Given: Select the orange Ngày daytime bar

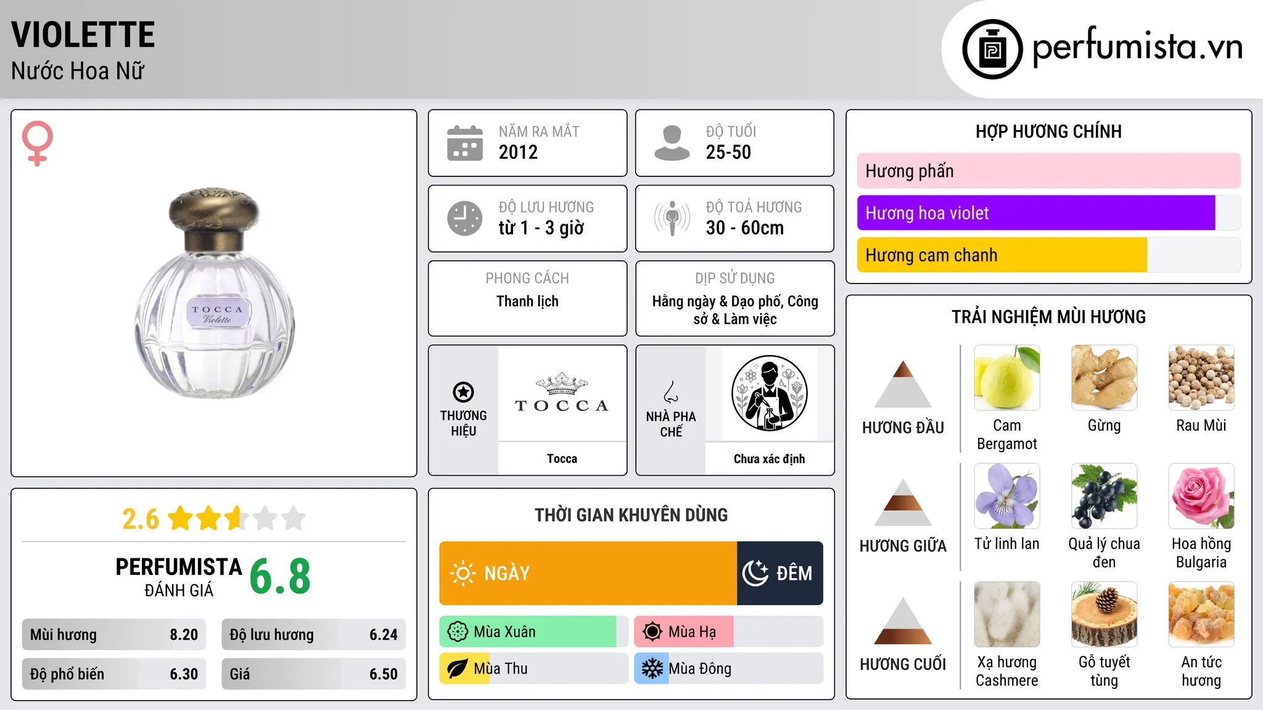Looking at the screenshot, I should [588, 573].
